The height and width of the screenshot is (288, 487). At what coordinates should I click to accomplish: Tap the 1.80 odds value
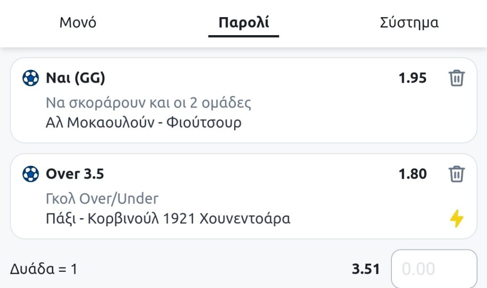click(412, 174)
